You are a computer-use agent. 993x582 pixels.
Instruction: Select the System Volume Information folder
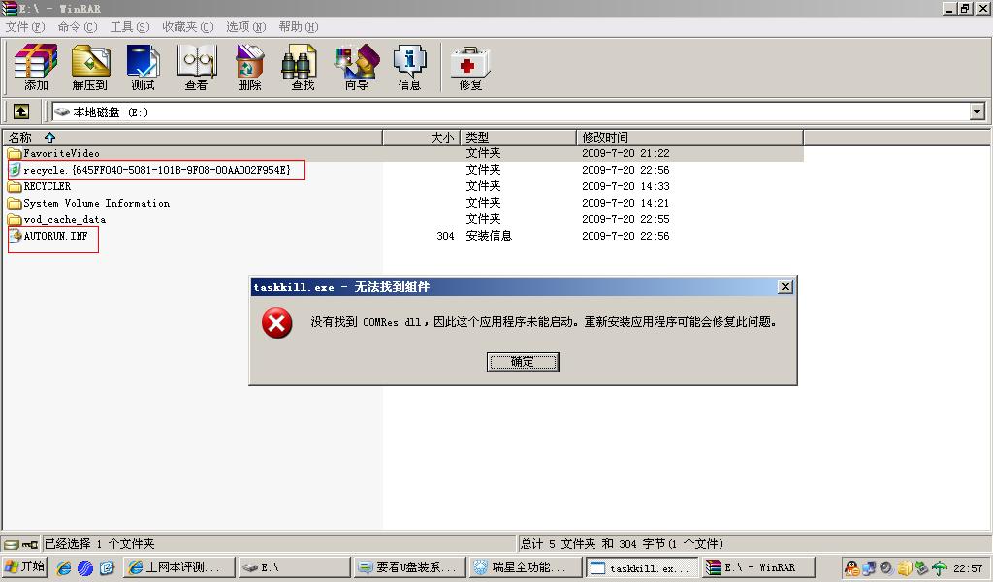(x=96, y=203)
